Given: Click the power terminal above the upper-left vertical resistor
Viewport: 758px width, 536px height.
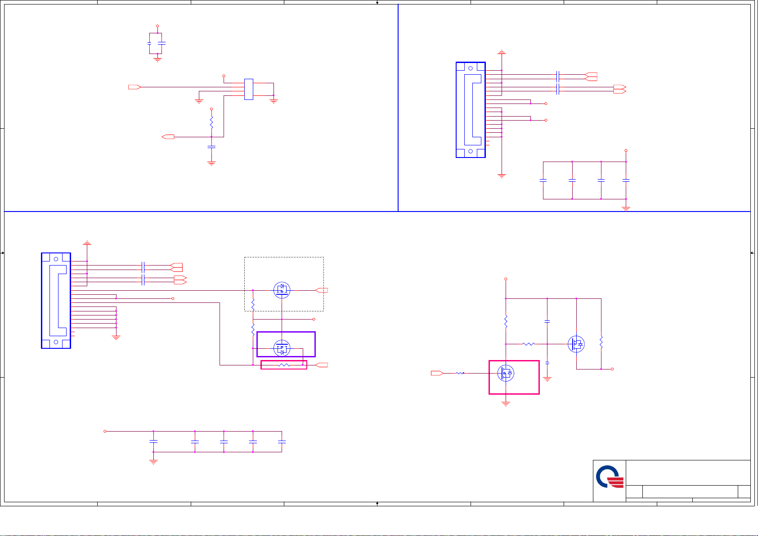Looking at the screenshot, I should [211, 109].
